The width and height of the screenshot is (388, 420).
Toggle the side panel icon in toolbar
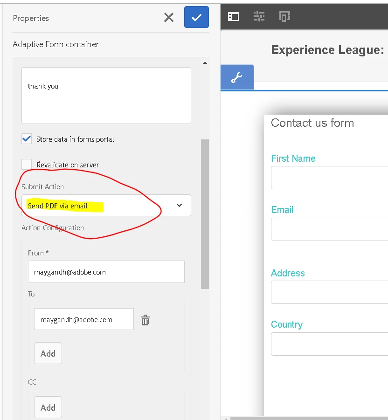(233, 17)
